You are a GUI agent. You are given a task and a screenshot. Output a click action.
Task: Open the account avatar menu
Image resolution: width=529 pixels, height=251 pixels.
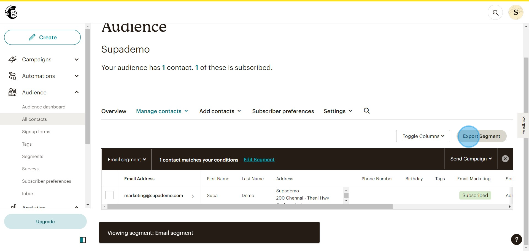[x=516, y=12]
